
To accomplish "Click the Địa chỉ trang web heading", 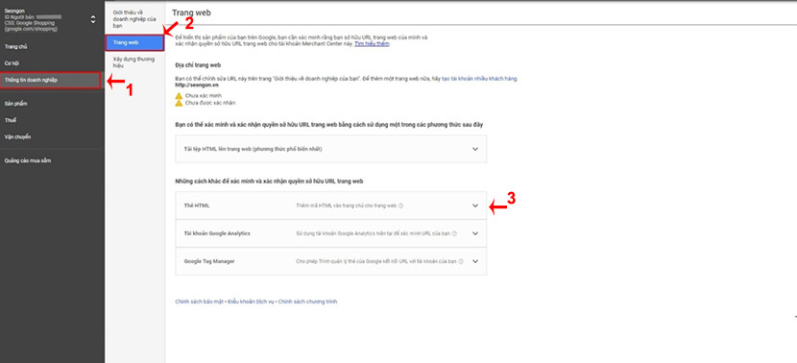I will [x=198, y=65].
